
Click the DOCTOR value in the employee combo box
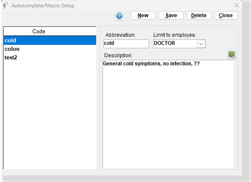click(x=174, y=43)
